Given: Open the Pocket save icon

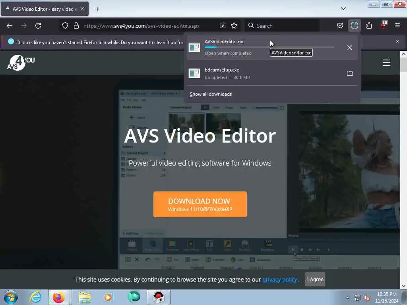Looking at the screenshot, I should click(x=340, y=26).
